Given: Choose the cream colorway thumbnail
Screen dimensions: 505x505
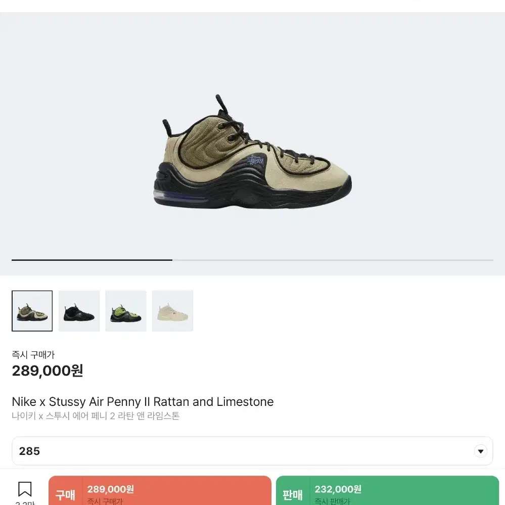Looking at the screenshot, I should point(172,311).
